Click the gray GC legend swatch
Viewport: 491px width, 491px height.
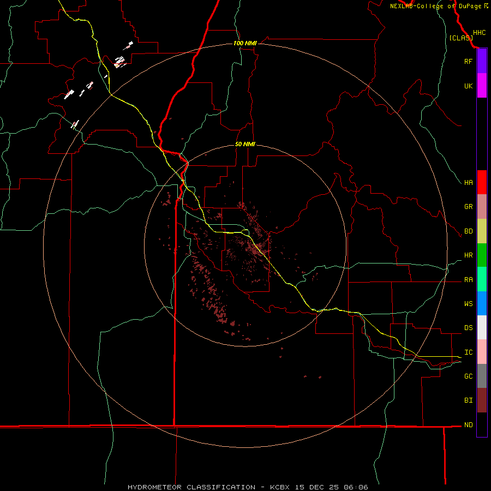[x=482, y=376]
